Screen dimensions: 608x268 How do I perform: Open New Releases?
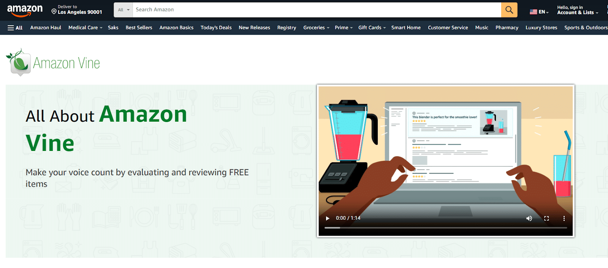coord(254,28)
